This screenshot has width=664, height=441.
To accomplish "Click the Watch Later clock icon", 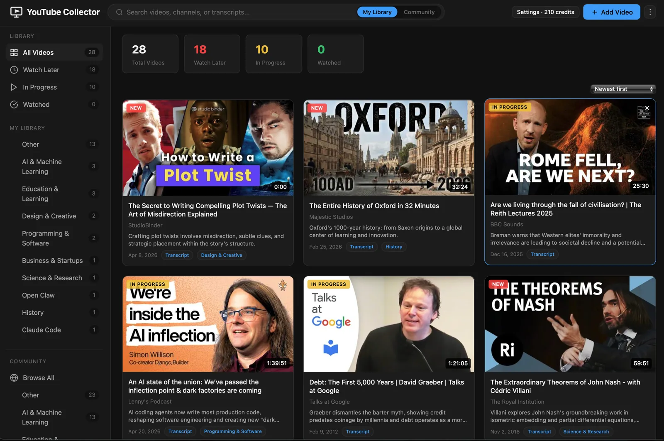I will click(14, 70).
